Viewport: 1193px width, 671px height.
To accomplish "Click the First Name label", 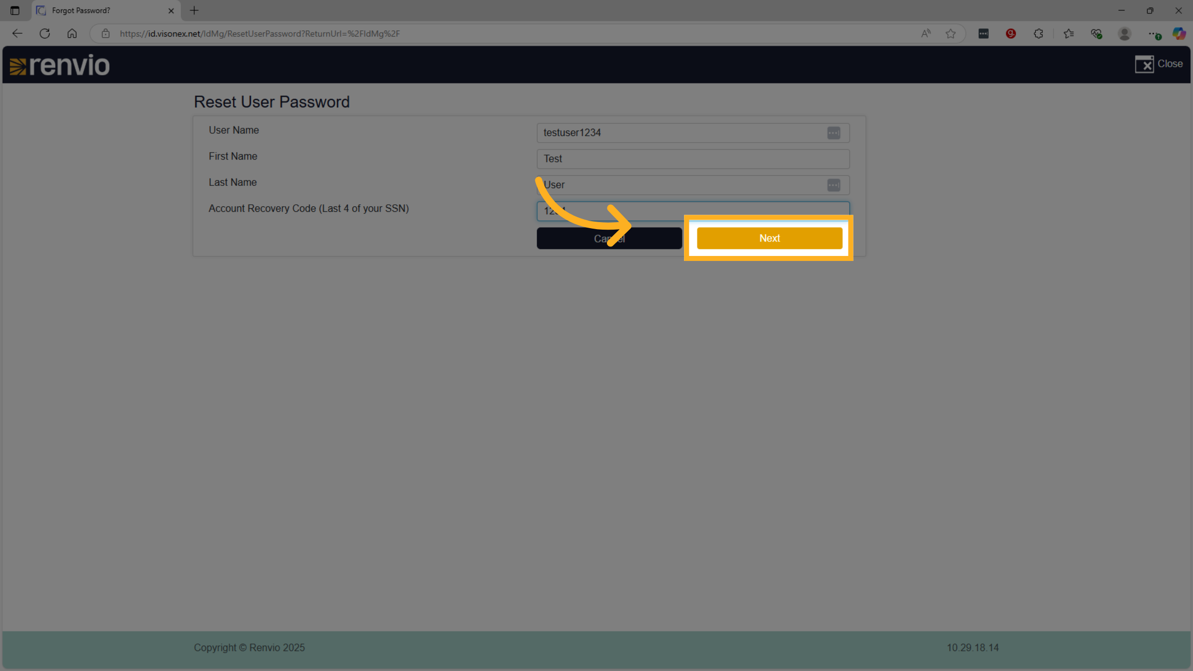I will 233,157.
